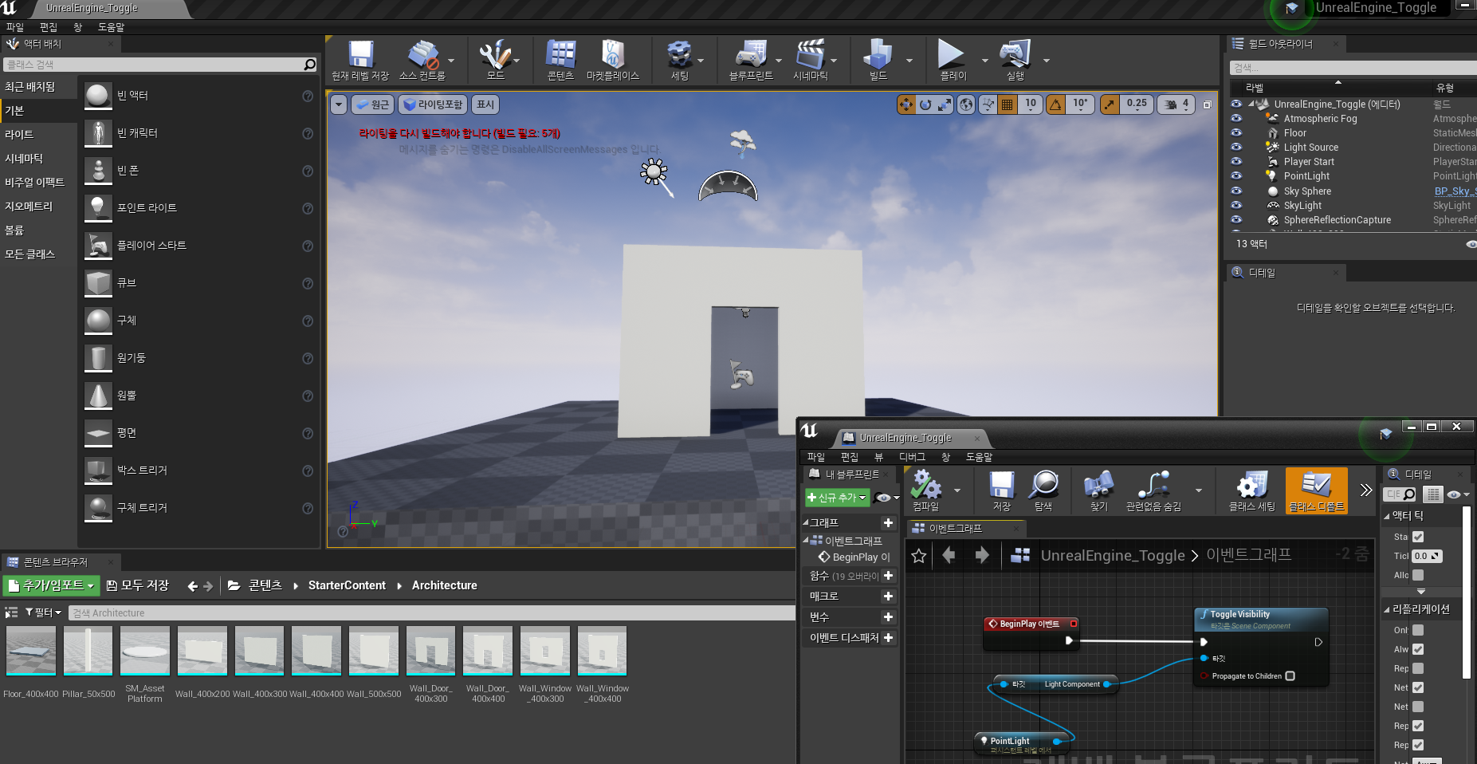Viewport: 1477px width, 764px height.
Task: Toggle the Sta checkbox in actor tick details
Action: click(1418, 537)
